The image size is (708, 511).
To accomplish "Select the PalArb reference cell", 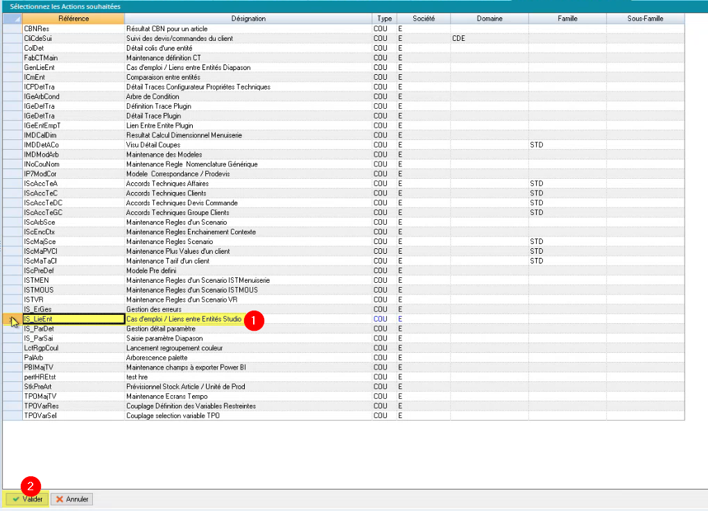I will point(73,358).
